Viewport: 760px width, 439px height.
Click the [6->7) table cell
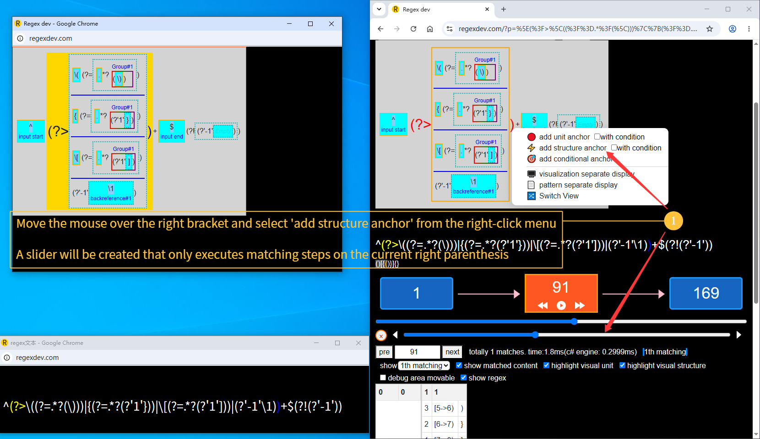pos(444,424)
